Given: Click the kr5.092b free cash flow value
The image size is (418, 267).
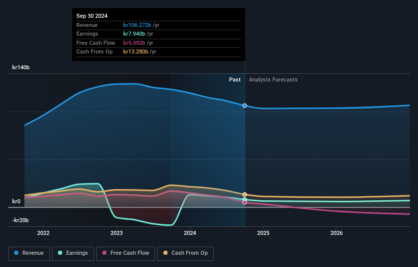Looking at the screenshot, I should 134,43.
